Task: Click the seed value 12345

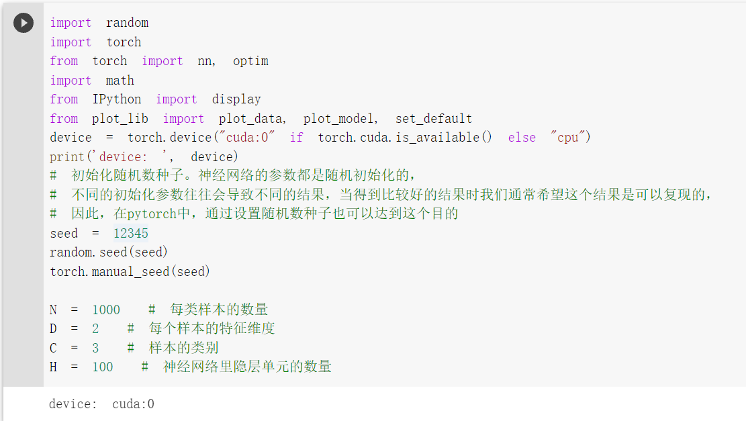Action: point(131,233)
